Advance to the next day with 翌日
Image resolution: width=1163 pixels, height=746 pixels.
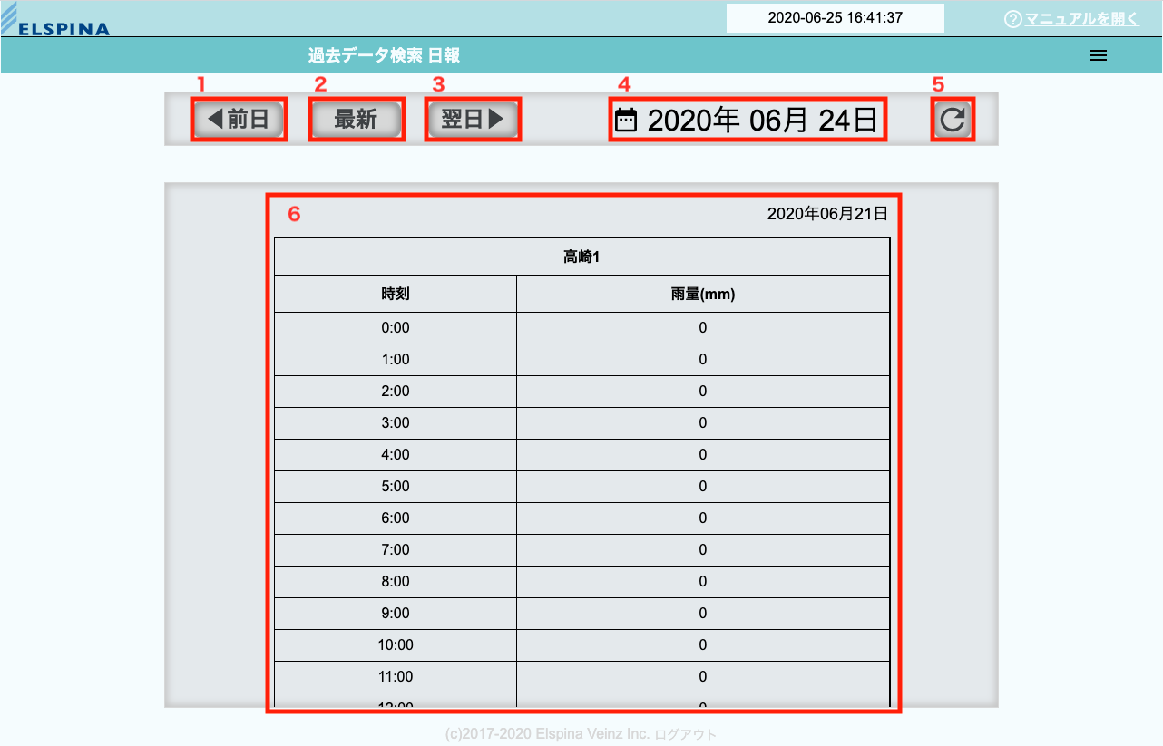pyautogui.click(x=472, y=120)
